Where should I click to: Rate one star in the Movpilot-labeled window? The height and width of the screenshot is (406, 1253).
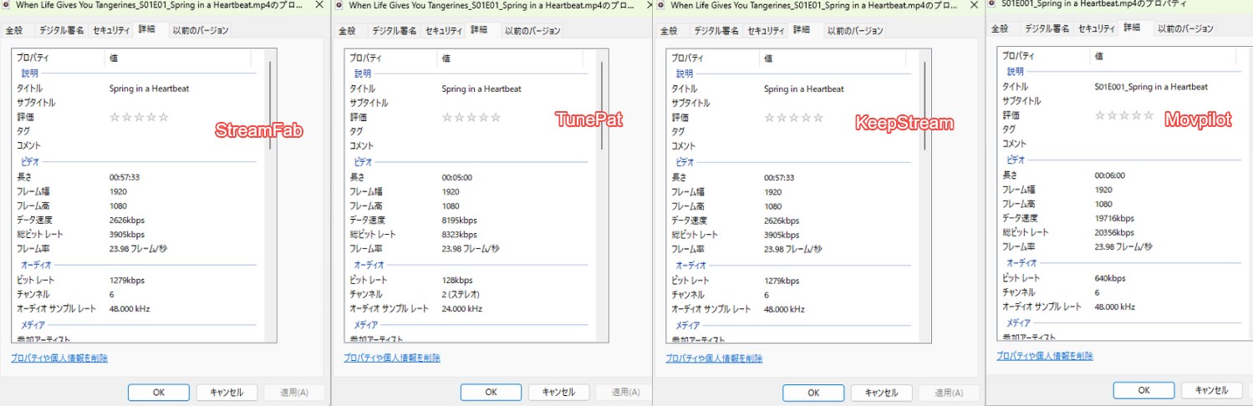[x=1100, y=115]
